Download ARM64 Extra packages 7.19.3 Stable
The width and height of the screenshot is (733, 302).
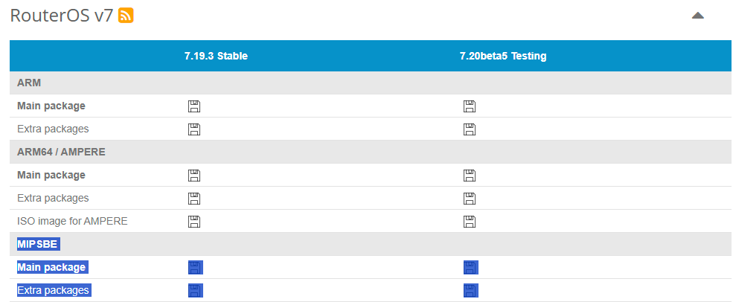pyautogui.click(x=194, y=199)
